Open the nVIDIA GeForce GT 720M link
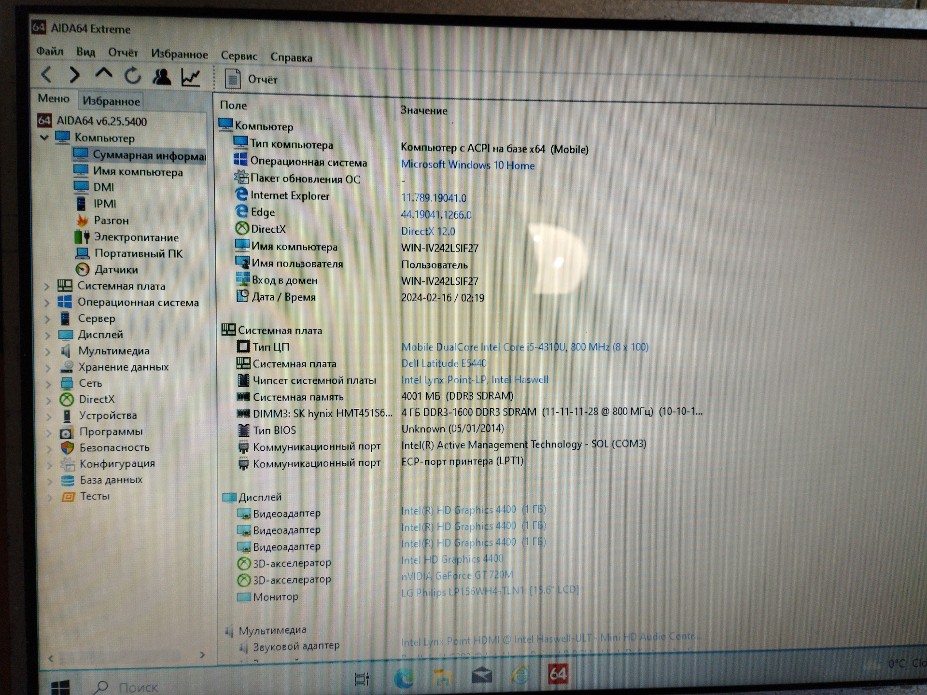The height and width of the screenshot is (695, 927). coord(457,575)
